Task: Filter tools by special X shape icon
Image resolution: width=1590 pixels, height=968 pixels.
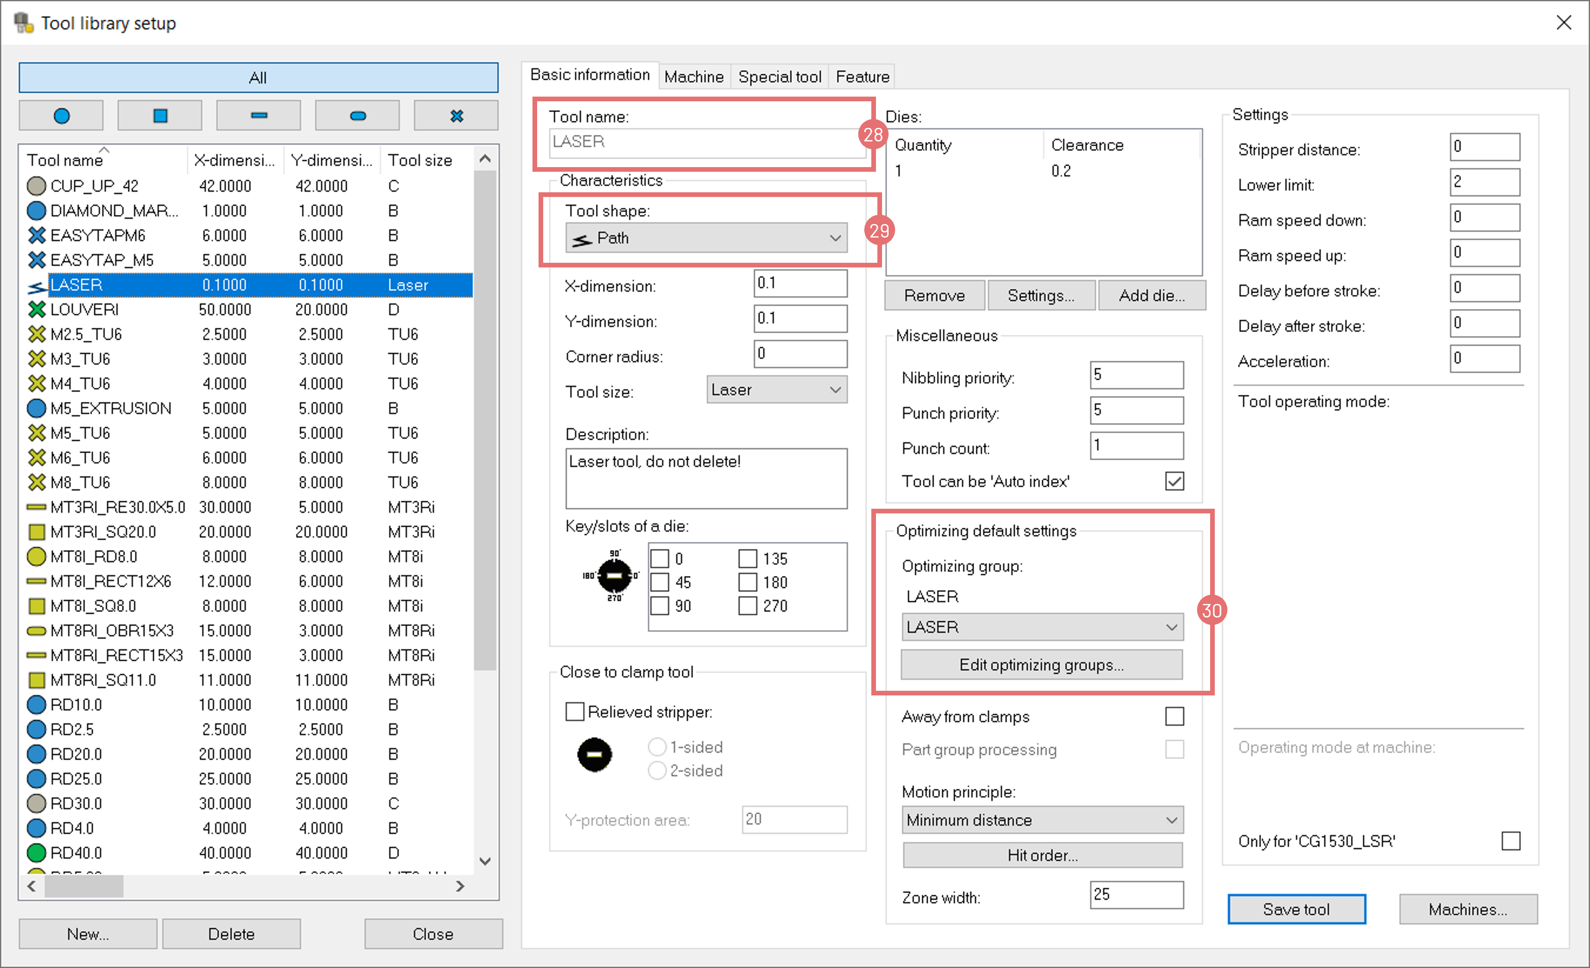Action: (x=456, y=115)
